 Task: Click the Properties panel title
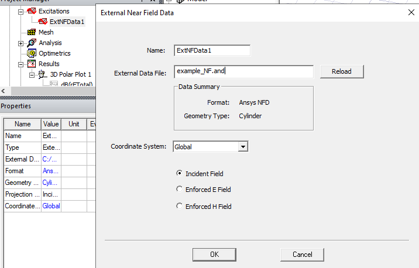(16, 106)
